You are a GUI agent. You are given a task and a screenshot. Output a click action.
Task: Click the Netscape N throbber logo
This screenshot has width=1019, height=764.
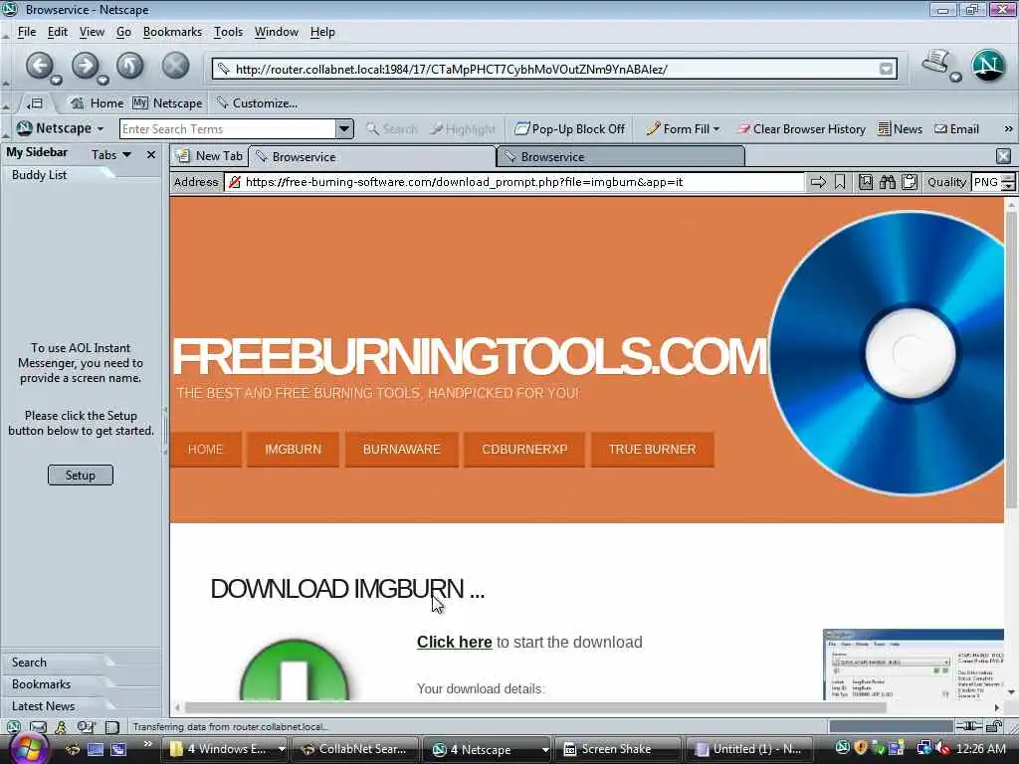988,65
